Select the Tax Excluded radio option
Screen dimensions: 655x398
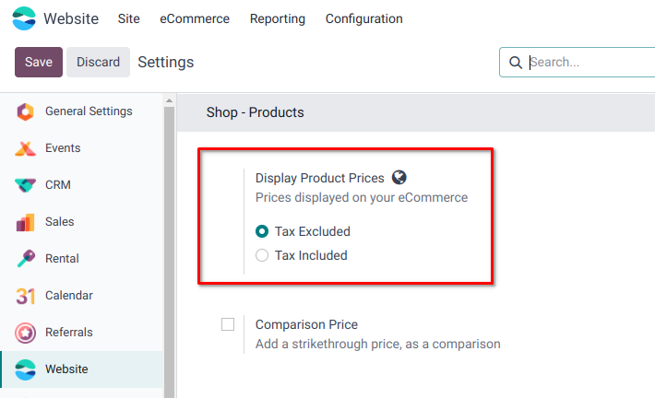click(262, 231)
